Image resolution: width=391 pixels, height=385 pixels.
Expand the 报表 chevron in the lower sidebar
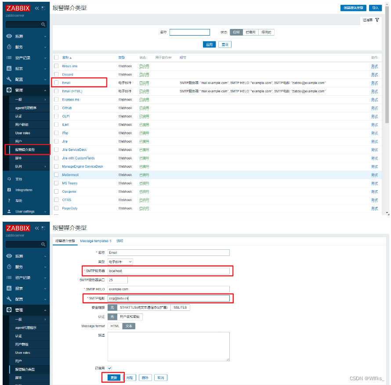(x=45, y=288)
